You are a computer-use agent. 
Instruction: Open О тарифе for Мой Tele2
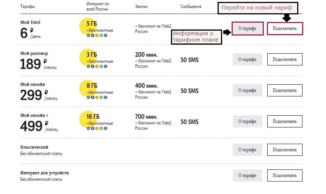pos(248,28)
